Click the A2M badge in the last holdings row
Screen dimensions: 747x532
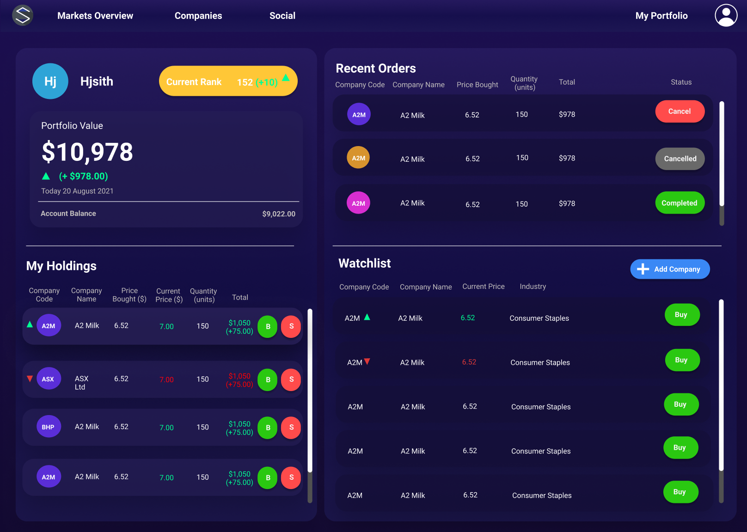(49, 477)
